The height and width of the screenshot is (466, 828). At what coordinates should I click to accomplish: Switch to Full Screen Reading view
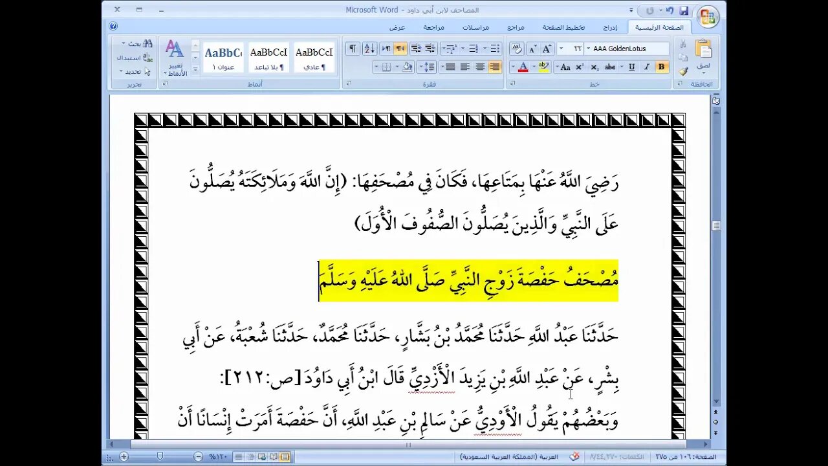pyautogui.click(x=274, y=456)
